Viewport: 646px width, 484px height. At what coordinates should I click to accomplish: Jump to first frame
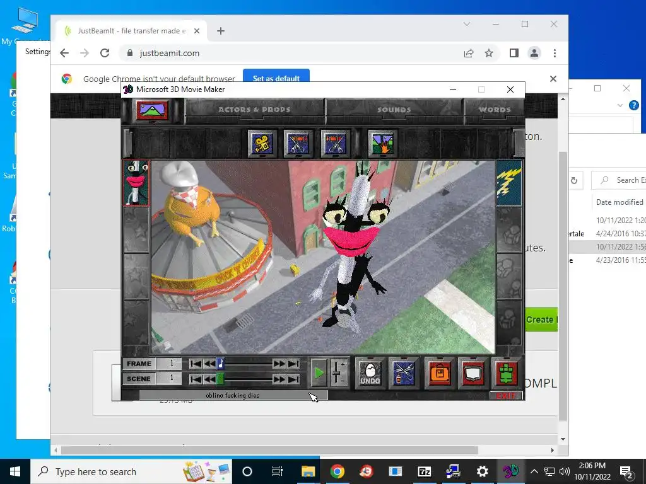[x=196, y=364]
